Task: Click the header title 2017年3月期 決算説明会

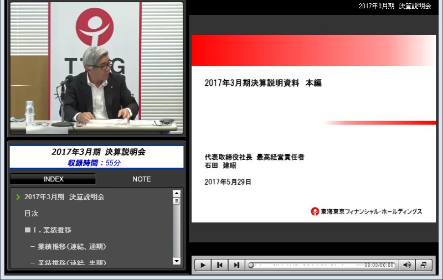Action: (395, 6)
